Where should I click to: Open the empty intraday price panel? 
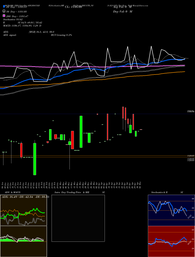point(78,218)
